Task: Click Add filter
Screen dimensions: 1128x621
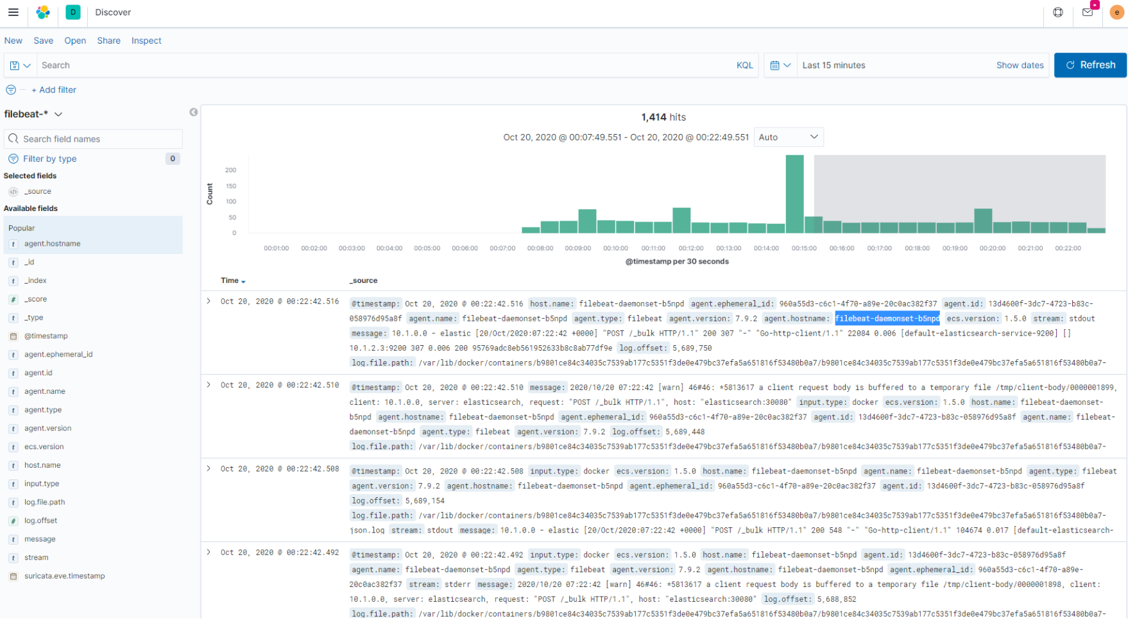Action: [x=54, y=90]
